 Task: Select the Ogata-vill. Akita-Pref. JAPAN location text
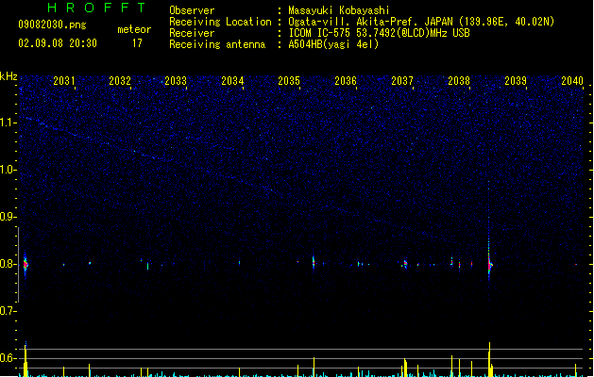(421, 22)
